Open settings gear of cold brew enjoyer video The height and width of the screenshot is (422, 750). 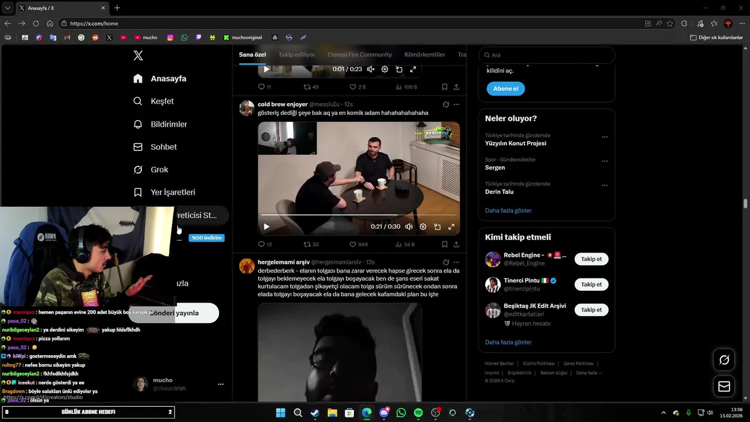pos(423,227)
